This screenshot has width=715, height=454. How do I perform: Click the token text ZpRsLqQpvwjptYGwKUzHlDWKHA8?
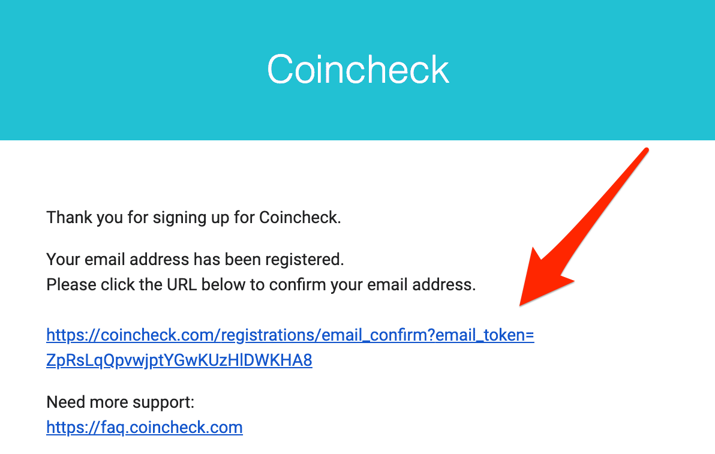[179, 360]
